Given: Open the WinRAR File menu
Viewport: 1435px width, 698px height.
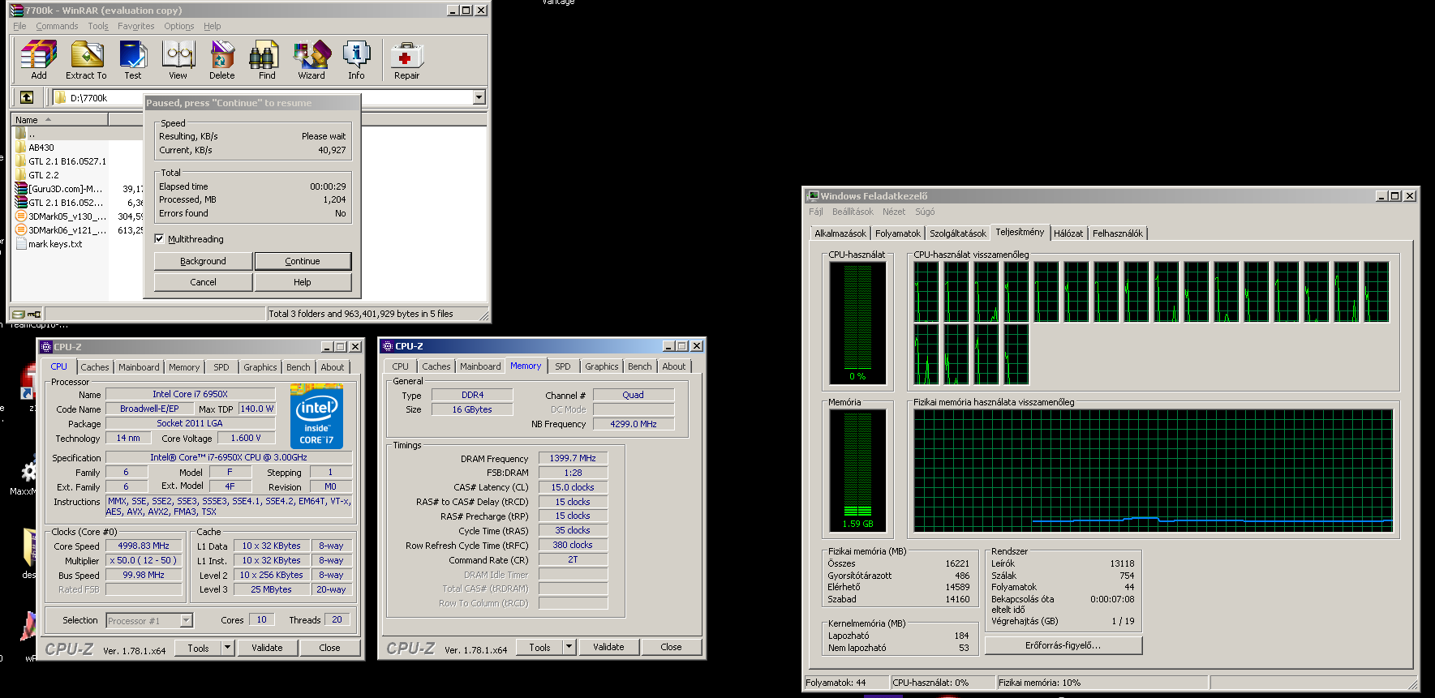Looking at the screenshot, I should tap(19, 26).
